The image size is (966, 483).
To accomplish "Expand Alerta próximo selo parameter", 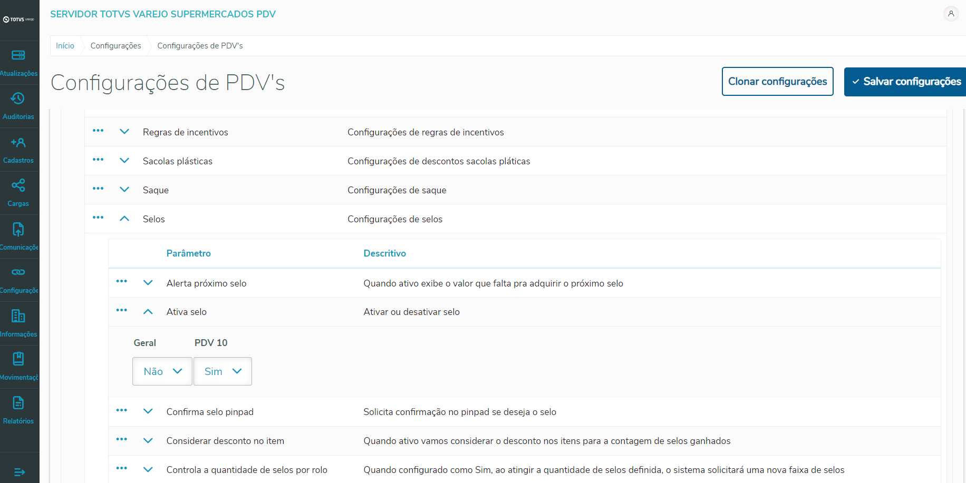I will [148, 283].
